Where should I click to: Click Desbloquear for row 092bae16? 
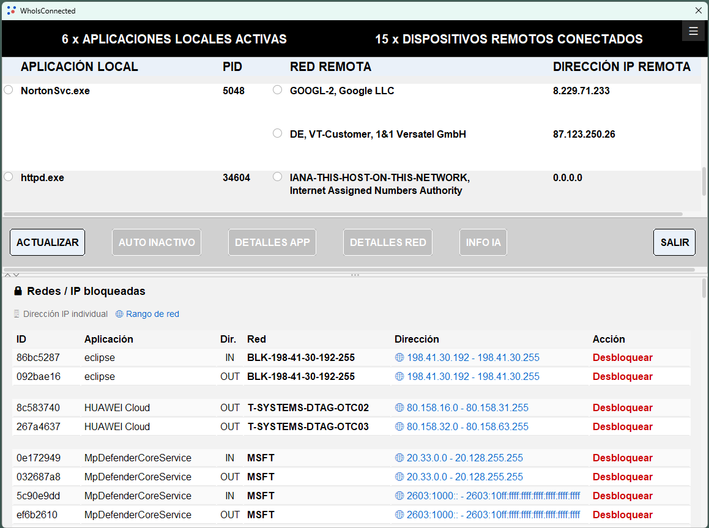pyautogui.click(x=623, y=376)
